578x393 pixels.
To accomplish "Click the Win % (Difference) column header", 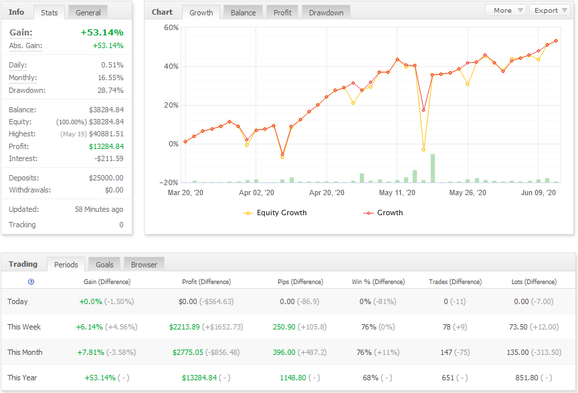I will 378,282.
